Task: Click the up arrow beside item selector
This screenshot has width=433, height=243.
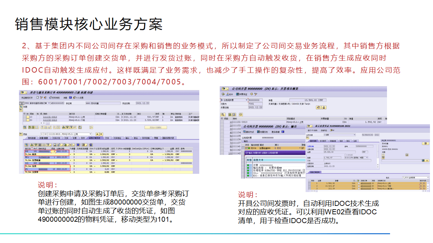Action: pyautogui.click(x=97, y=134)
